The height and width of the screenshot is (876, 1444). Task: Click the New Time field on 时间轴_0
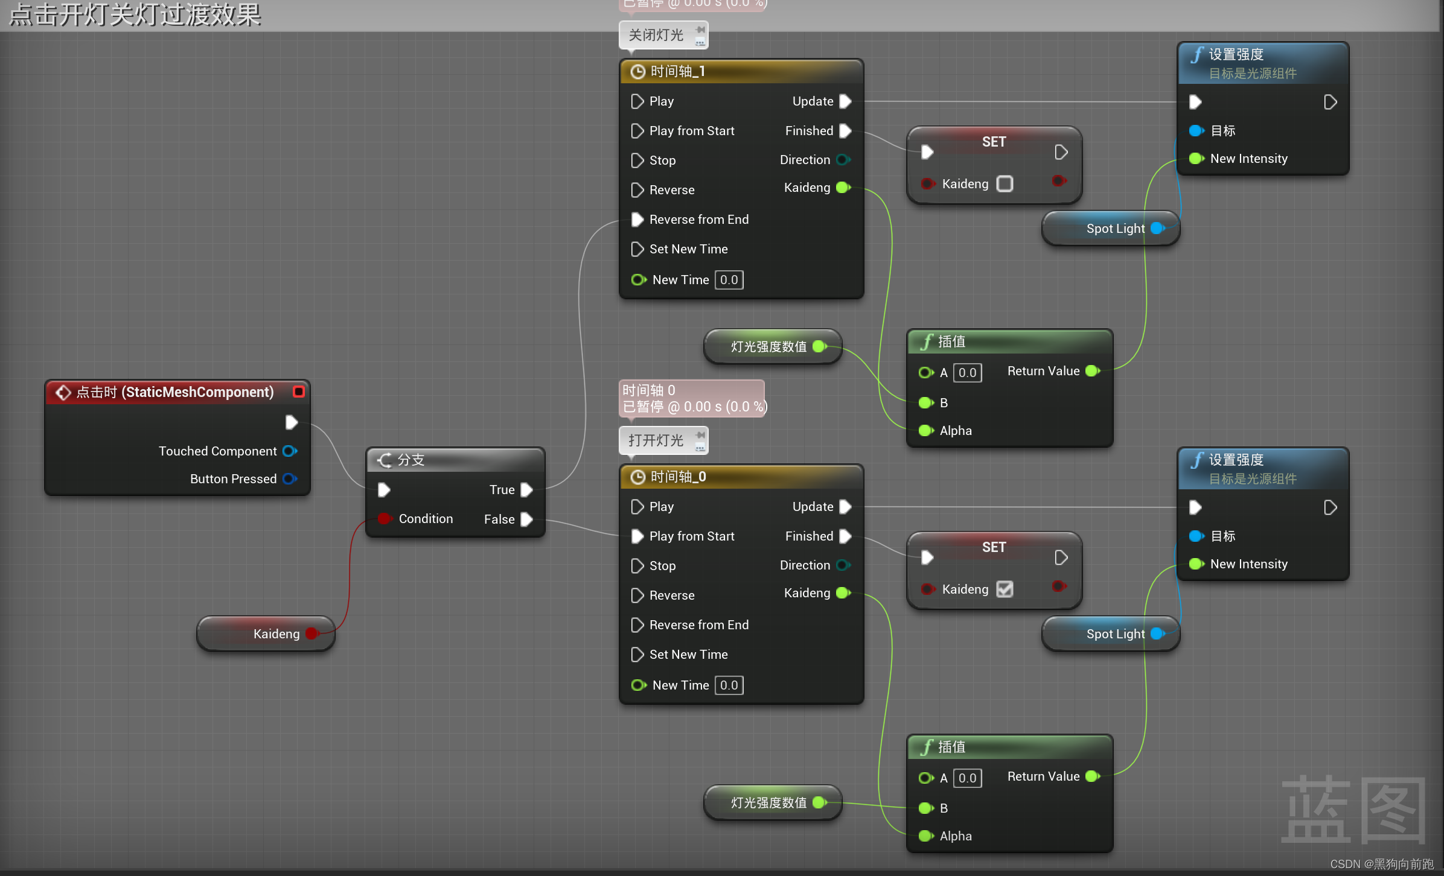coord(729,685)
